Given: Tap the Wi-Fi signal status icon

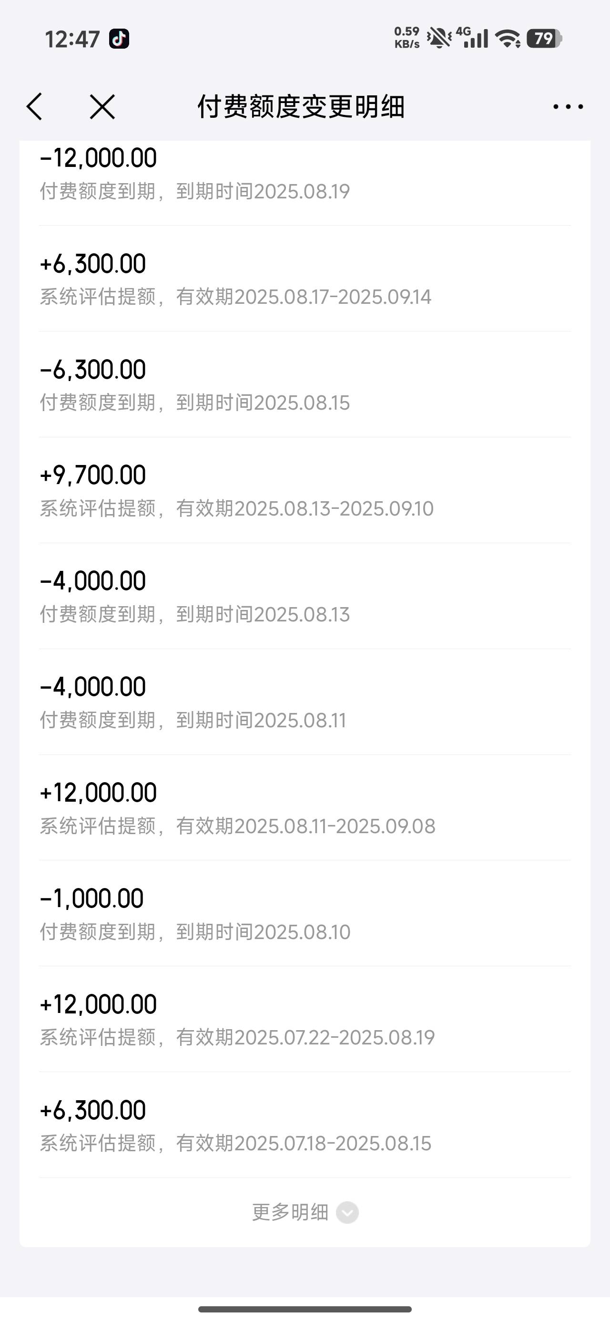Looking at the screenshot, I should click(508, 39).
